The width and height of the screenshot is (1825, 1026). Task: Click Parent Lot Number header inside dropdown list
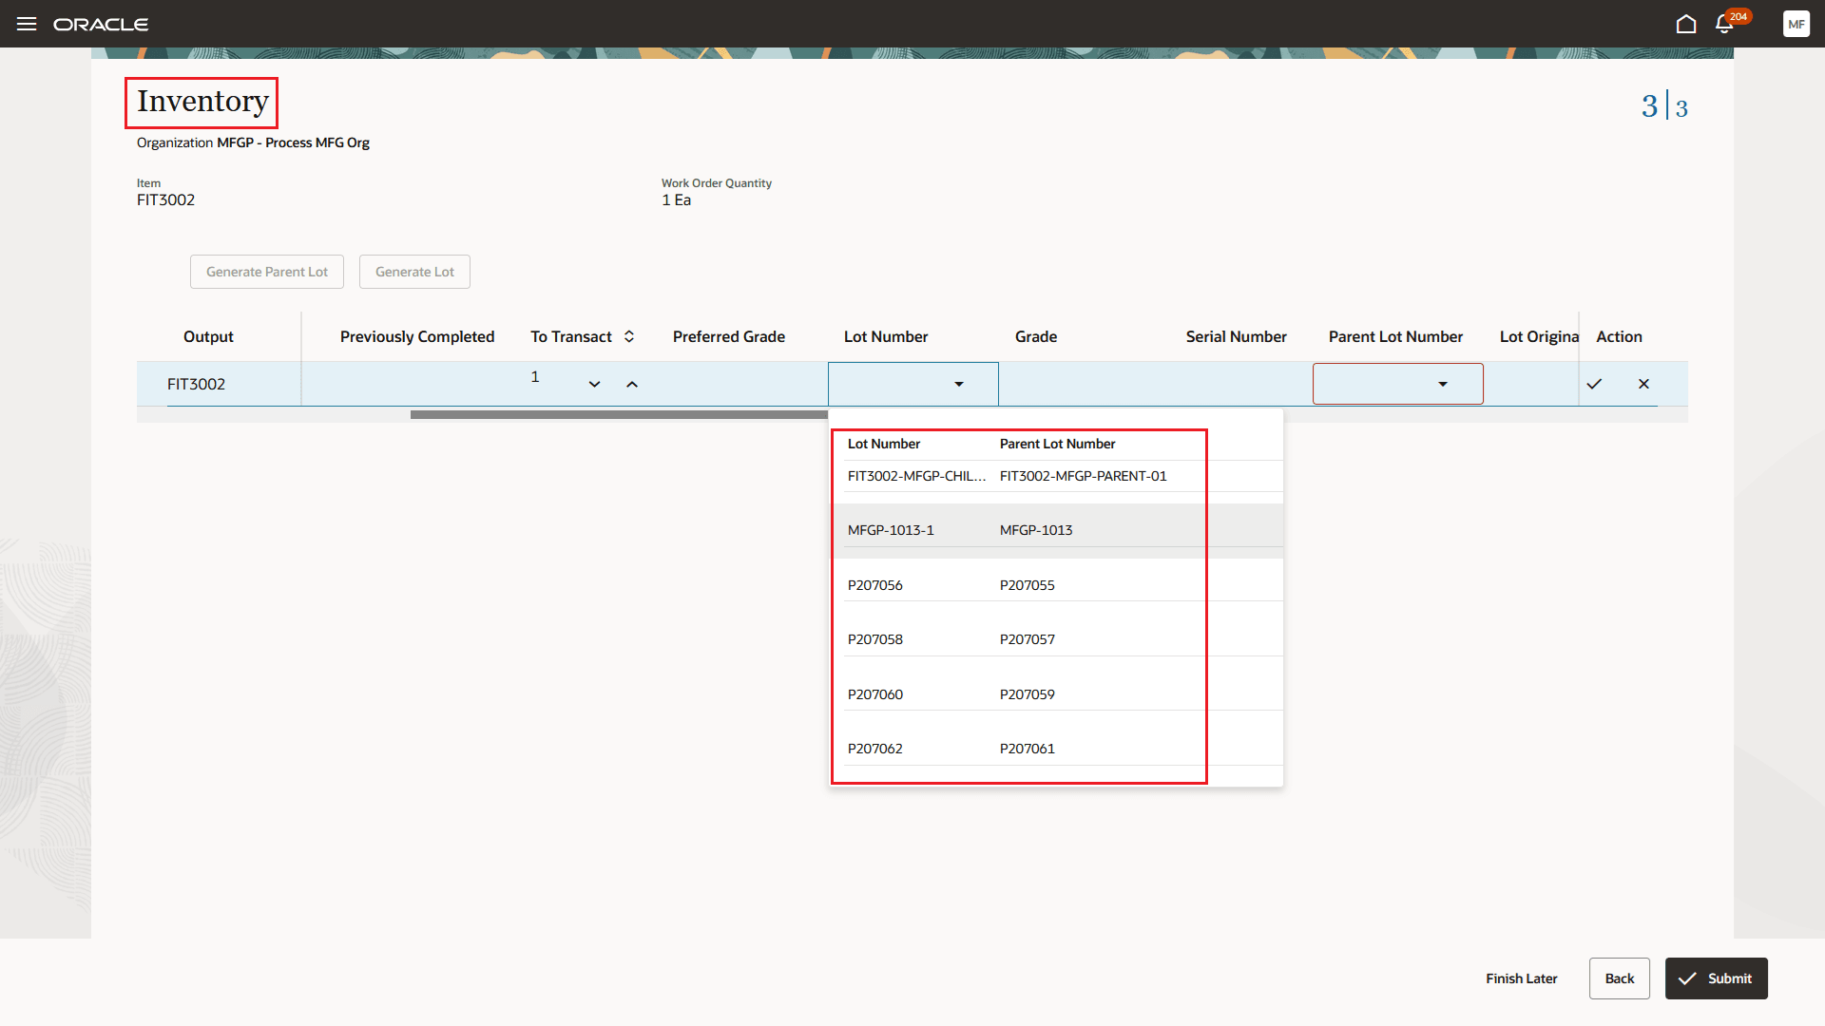1057,444
